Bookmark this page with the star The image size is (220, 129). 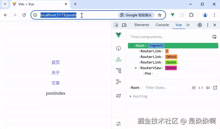(x=159, y=15)
